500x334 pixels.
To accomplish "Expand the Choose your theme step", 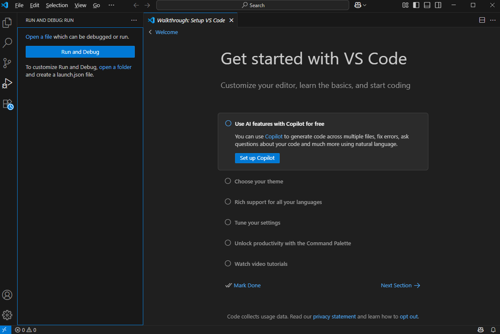I will pyautogui.click(x=259, y=181).
